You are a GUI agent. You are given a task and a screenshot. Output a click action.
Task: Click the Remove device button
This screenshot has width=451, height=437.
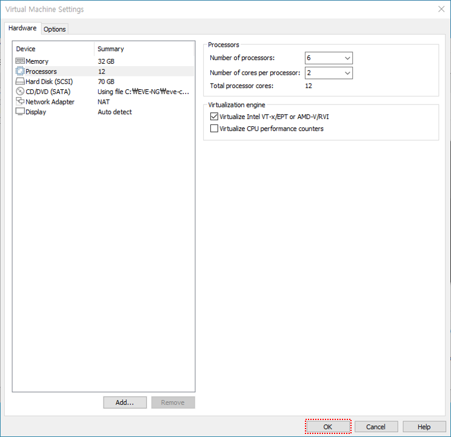point(173,402)
